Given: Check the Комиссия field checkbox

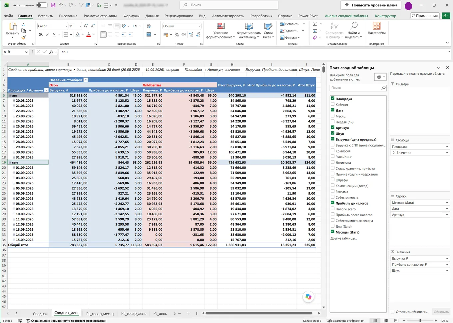Looking at the screenshot, I should [x=332, y=151].
